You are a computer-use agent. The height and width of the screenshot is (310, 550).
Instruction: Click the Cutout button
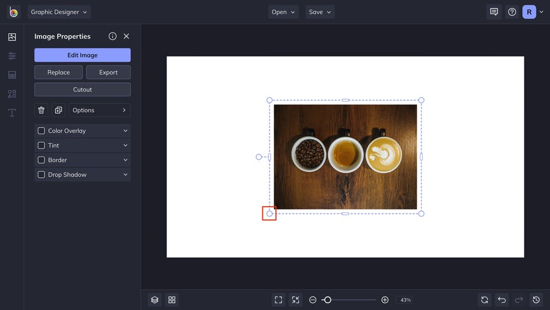82,90
